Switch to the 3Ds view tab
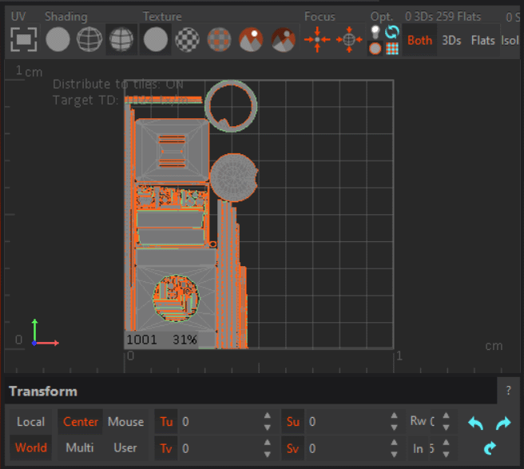Image resolution: width=524 pixels, height=469 pixels. [451, 40]
